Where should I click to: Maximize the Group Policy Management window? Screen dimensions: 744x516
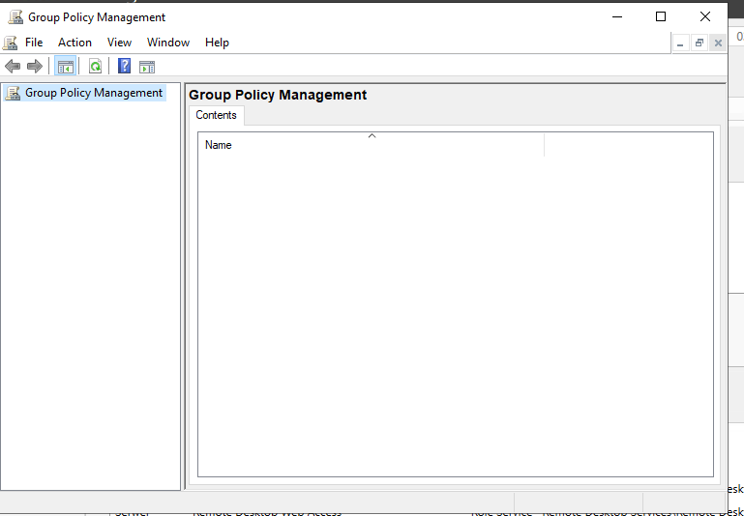[661, 17]
